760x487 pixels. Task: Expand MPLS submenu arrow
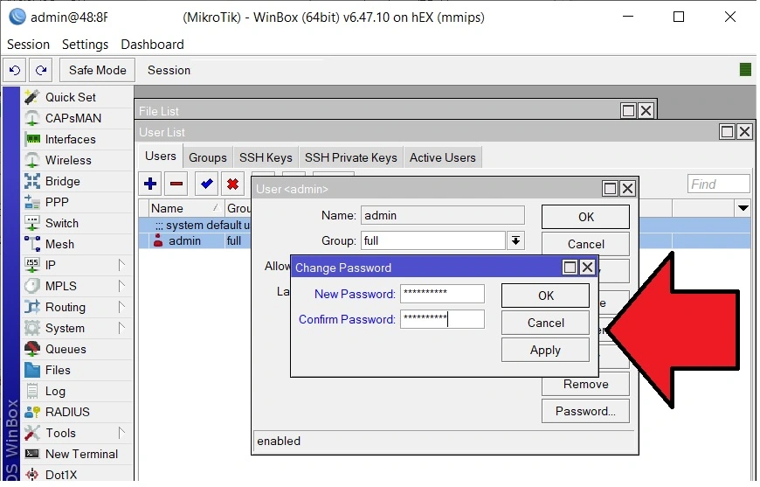pos(121,286)
